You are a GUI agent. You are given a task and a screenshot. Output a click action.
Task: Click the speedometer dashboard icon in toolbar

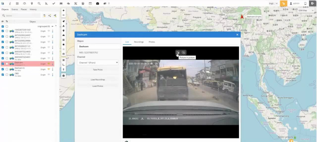pos(24,3)
